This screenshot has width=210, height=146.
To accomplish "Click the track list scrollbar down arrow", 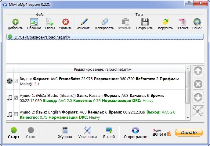I will pos(188,118).
